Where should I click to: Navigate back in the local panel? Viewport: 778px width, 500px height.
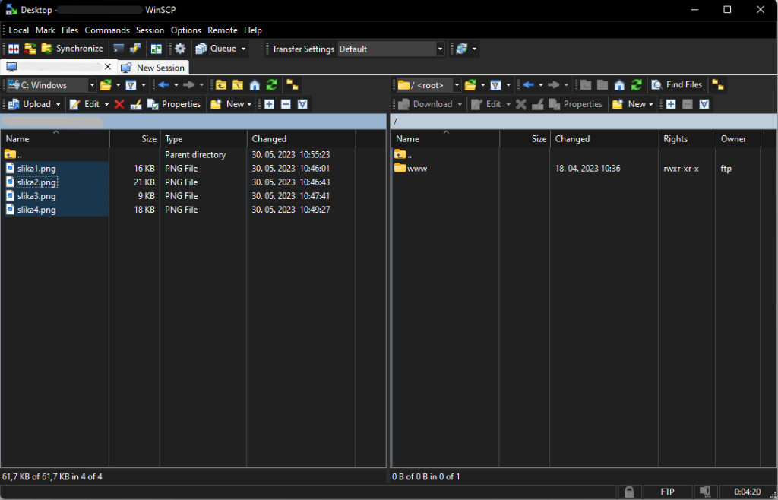pyautogui.click(x=164, y=85)
